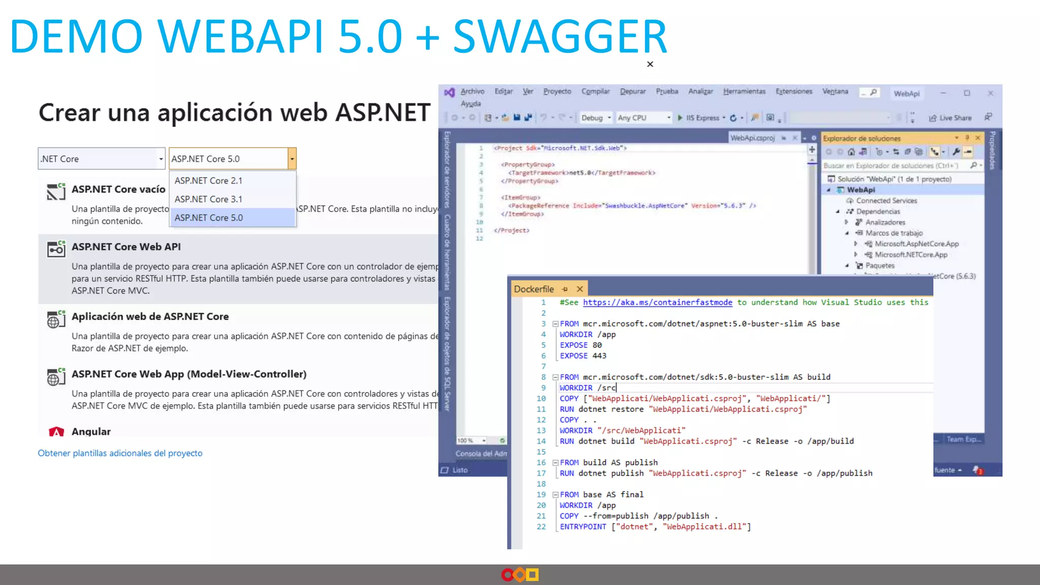Screen dimensions: 1040x585
Task: Click Switch Views icon beside Solution Explorer Home
Action: 863,152
